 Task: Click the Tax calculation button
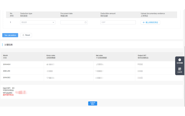(10, 35)
